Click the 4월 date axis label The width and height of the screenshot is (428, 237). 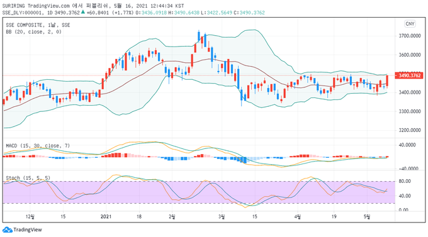[x=298, y=216]
